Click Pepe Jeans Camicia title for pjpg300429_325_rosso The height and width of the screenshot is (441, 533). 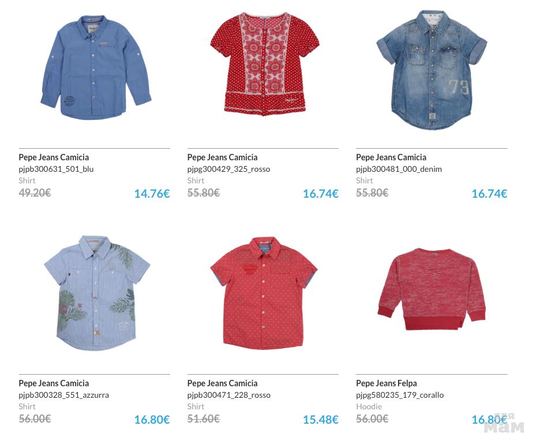[x=222, y=157]
